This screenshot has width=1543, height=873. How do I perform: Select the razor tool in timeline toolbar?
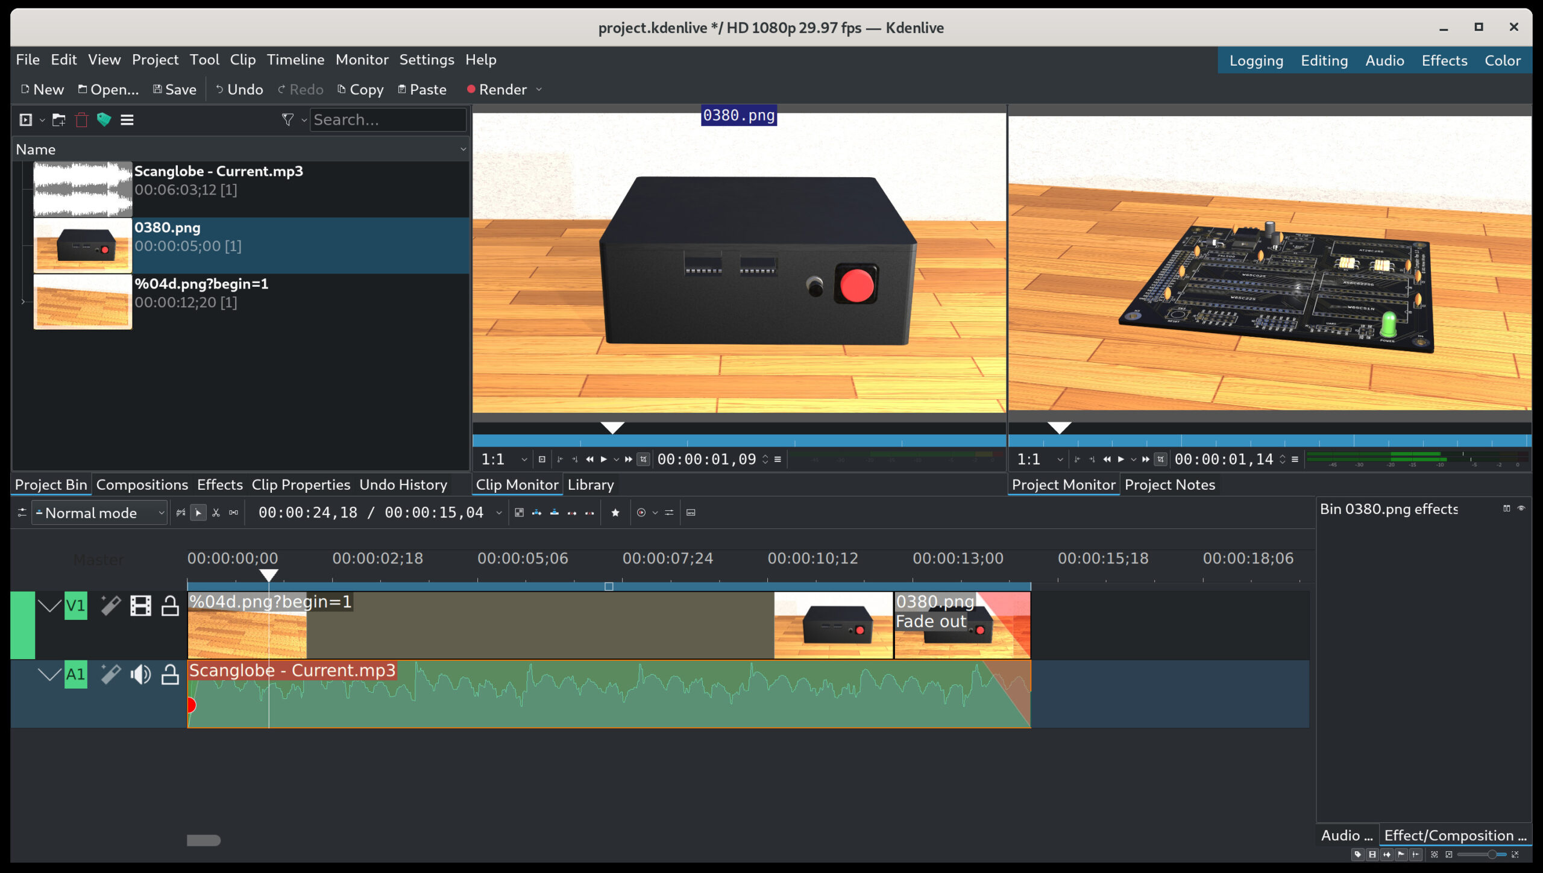216,513
